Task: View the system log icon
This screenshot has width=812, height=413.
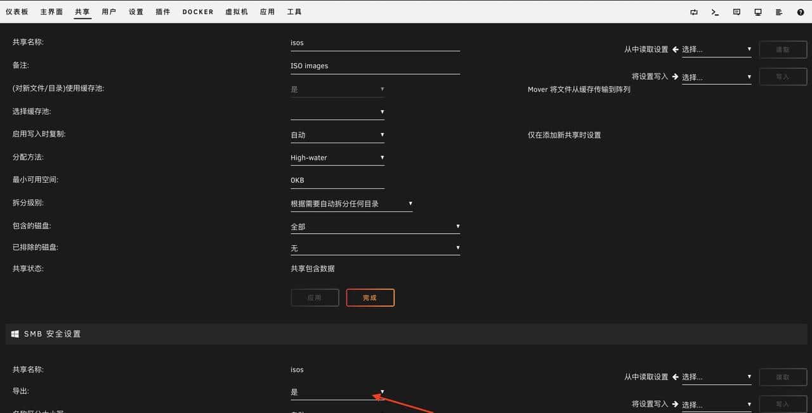Action: [779, 11]
